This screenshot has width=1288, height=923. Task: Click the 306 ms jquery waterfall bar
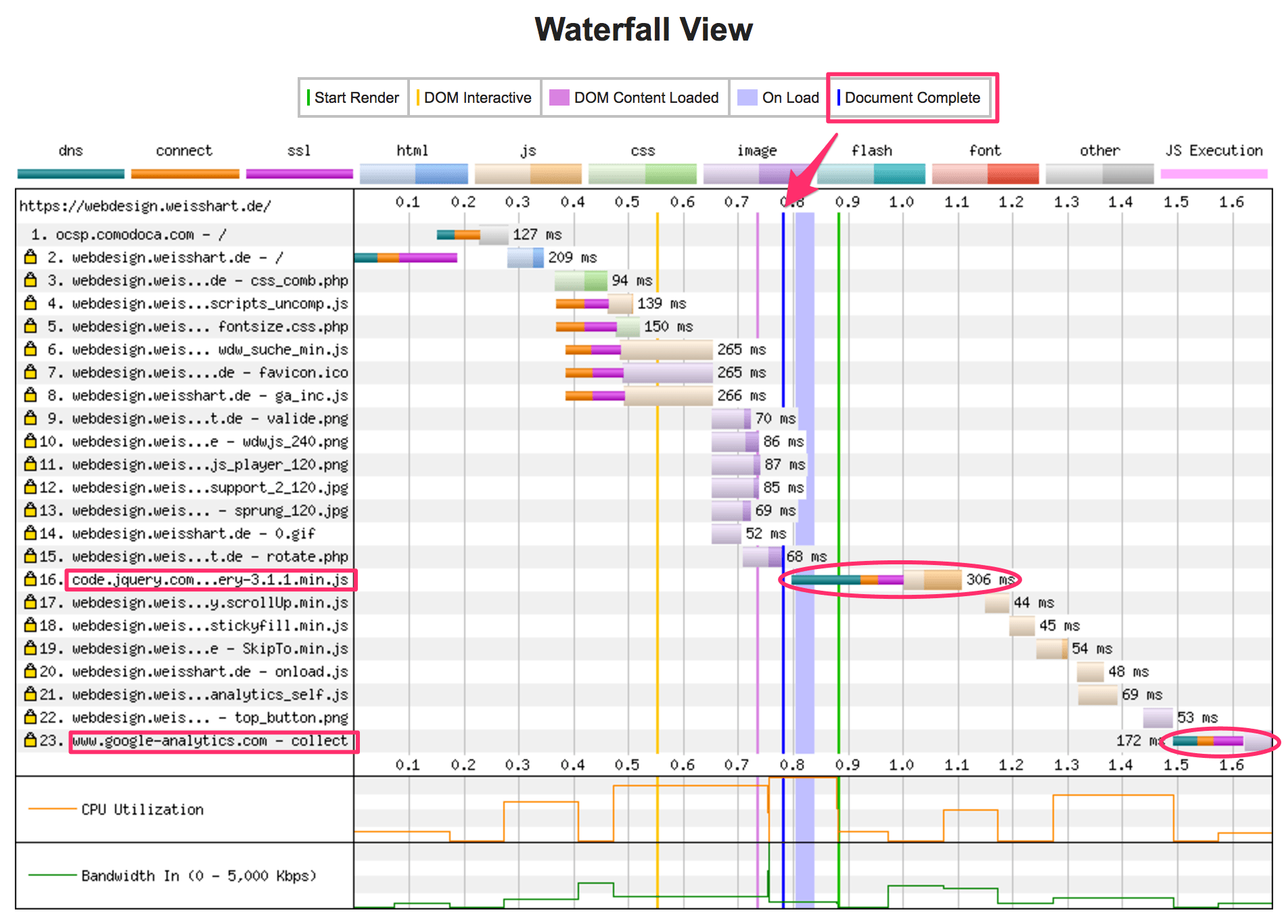[877, 580]
